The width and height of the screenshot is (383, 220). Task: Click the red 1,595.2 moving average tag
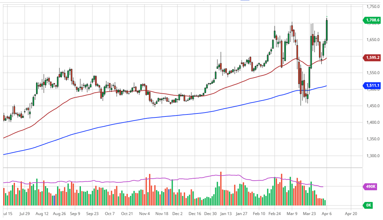(x=372, y=58)
